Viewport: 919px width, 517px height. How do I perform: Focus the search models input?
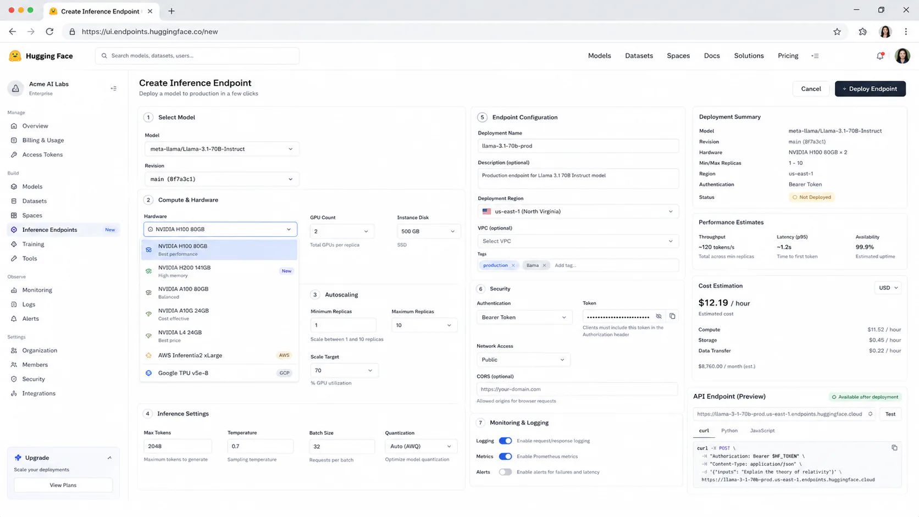[x=197, y=56]
